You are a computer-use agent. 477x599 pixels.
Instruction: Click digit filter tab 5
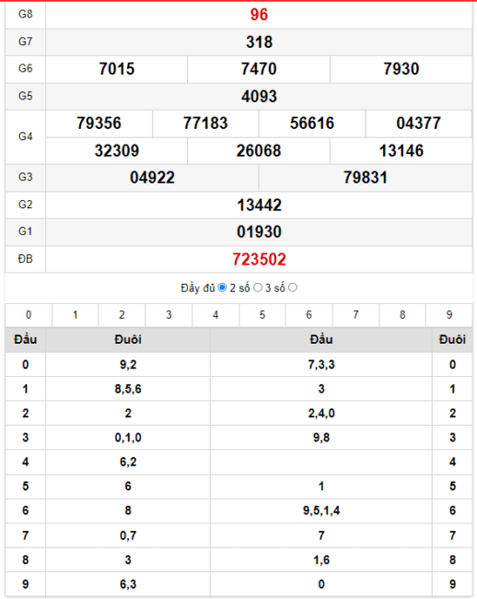pos(262,315)
